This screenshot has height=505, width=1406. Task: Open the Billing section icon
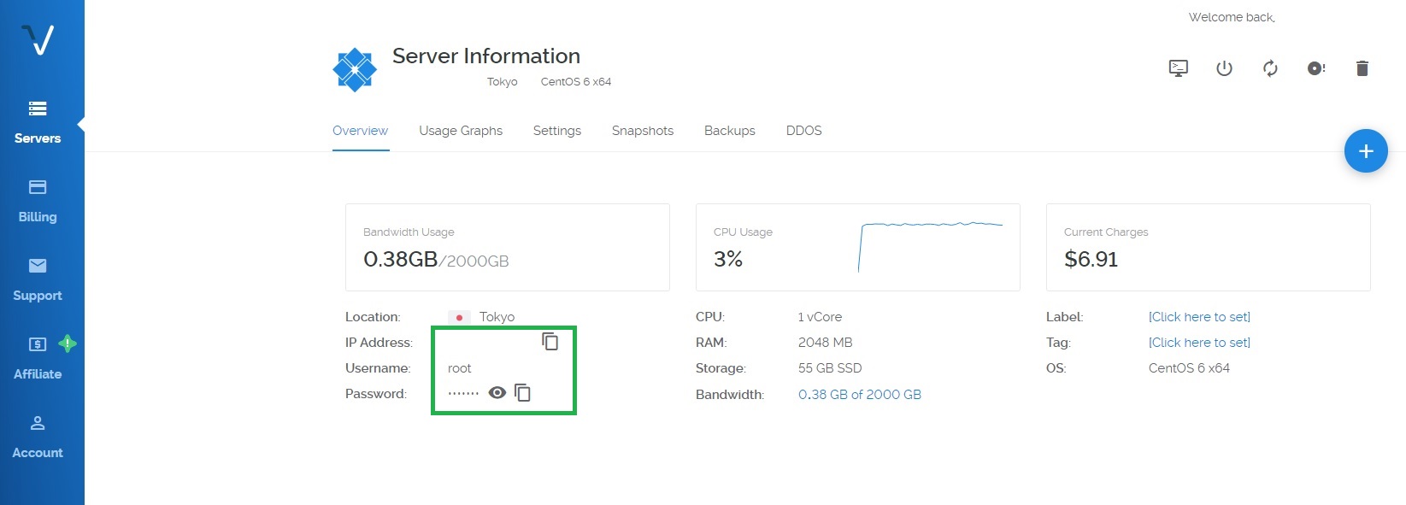38,187
